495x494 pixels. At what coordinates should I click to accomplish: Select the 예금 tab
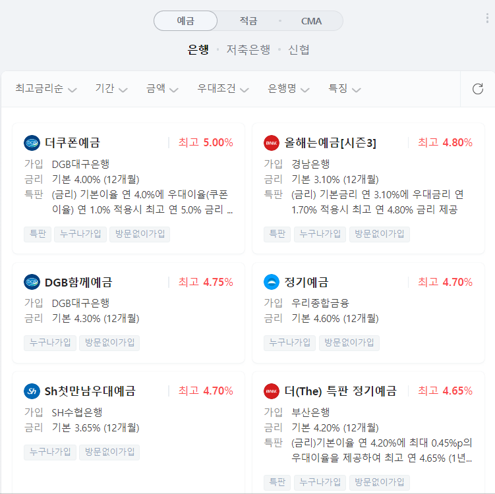click(x=186, y=21)
